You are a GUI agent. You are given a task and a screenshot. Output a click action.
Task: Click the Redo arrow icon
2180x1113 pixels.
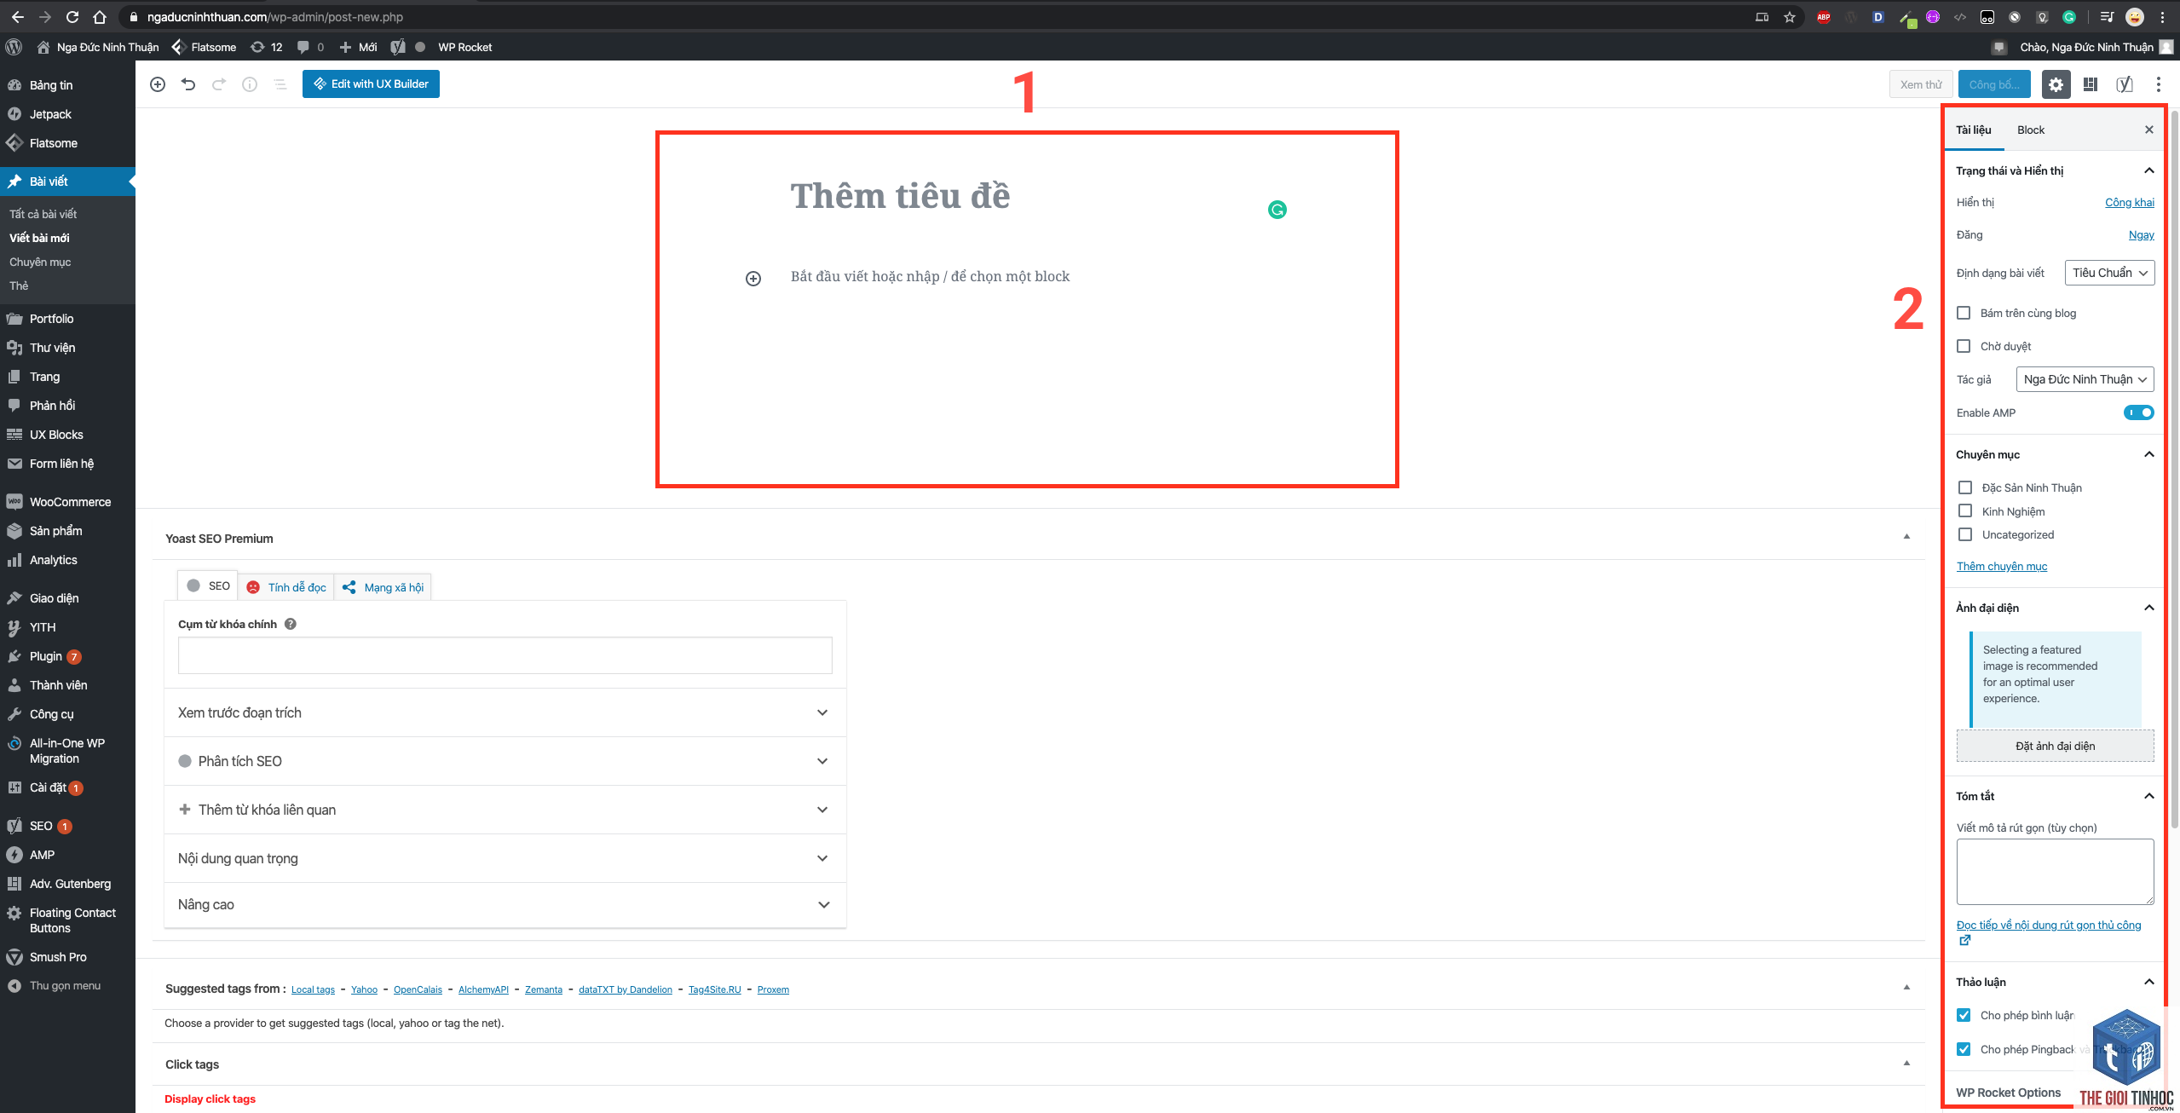point(219,84)
